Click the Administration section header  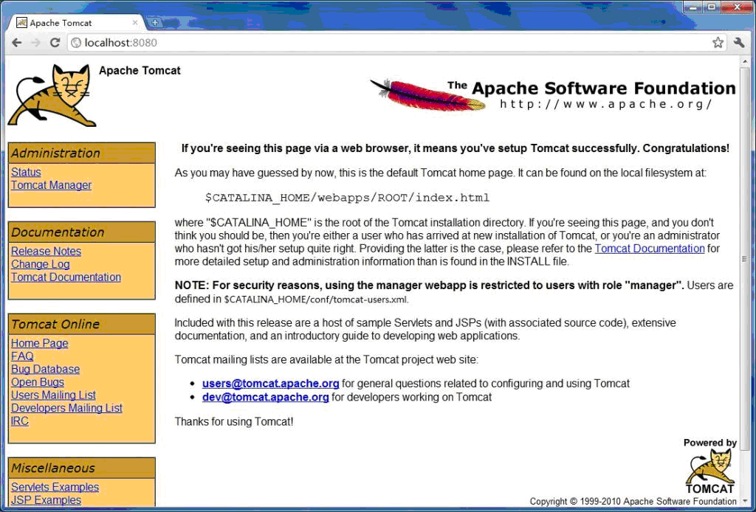pos(82,153)
